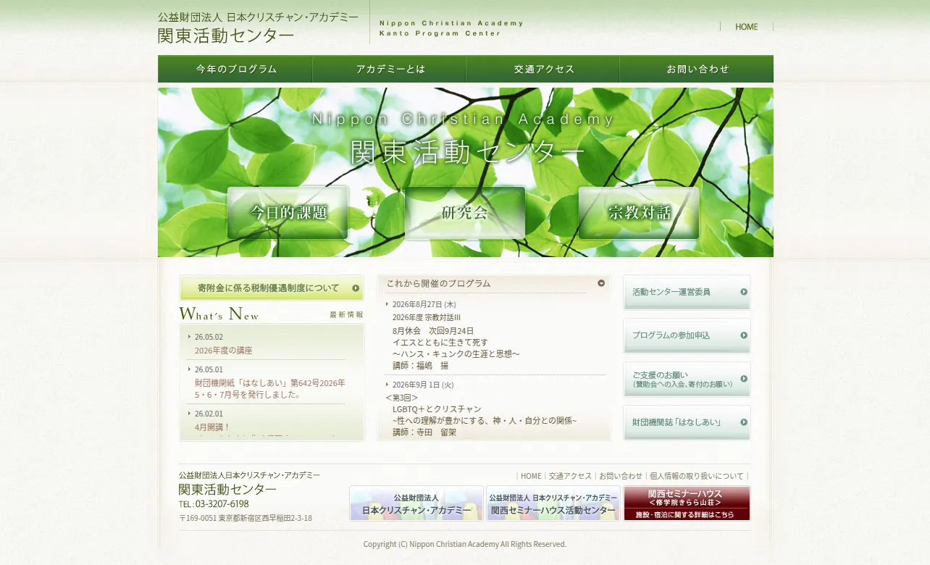Open the アカデミーとは menu item
This screenshot has width=930, height=565.
tap(389, 69)
